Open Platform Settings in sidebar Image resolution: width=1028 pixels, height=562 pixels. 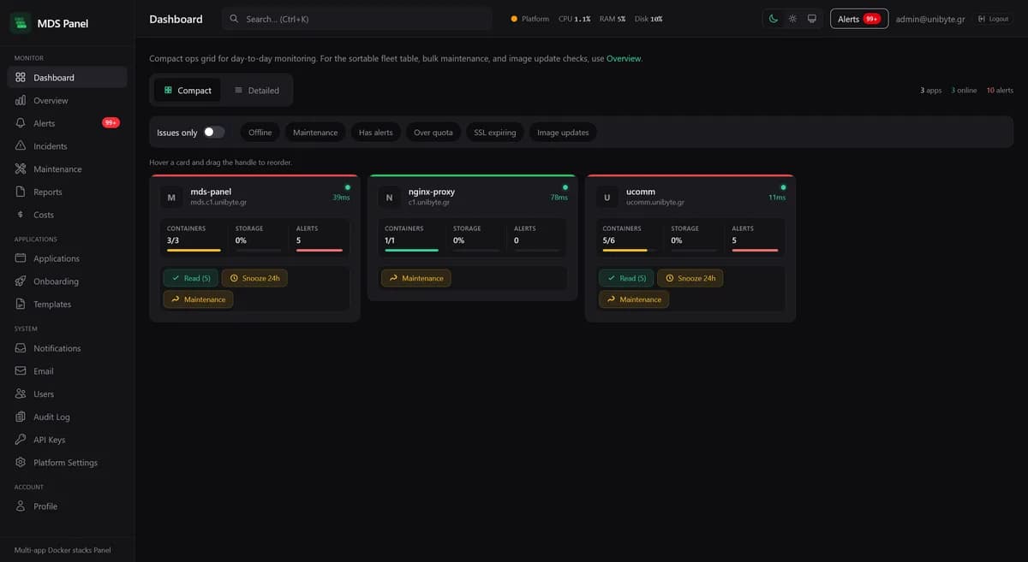pos(67,463)
